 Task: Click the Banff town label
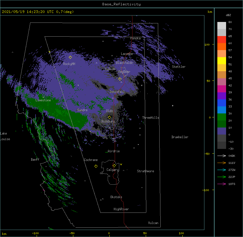(x=35, y=160)
